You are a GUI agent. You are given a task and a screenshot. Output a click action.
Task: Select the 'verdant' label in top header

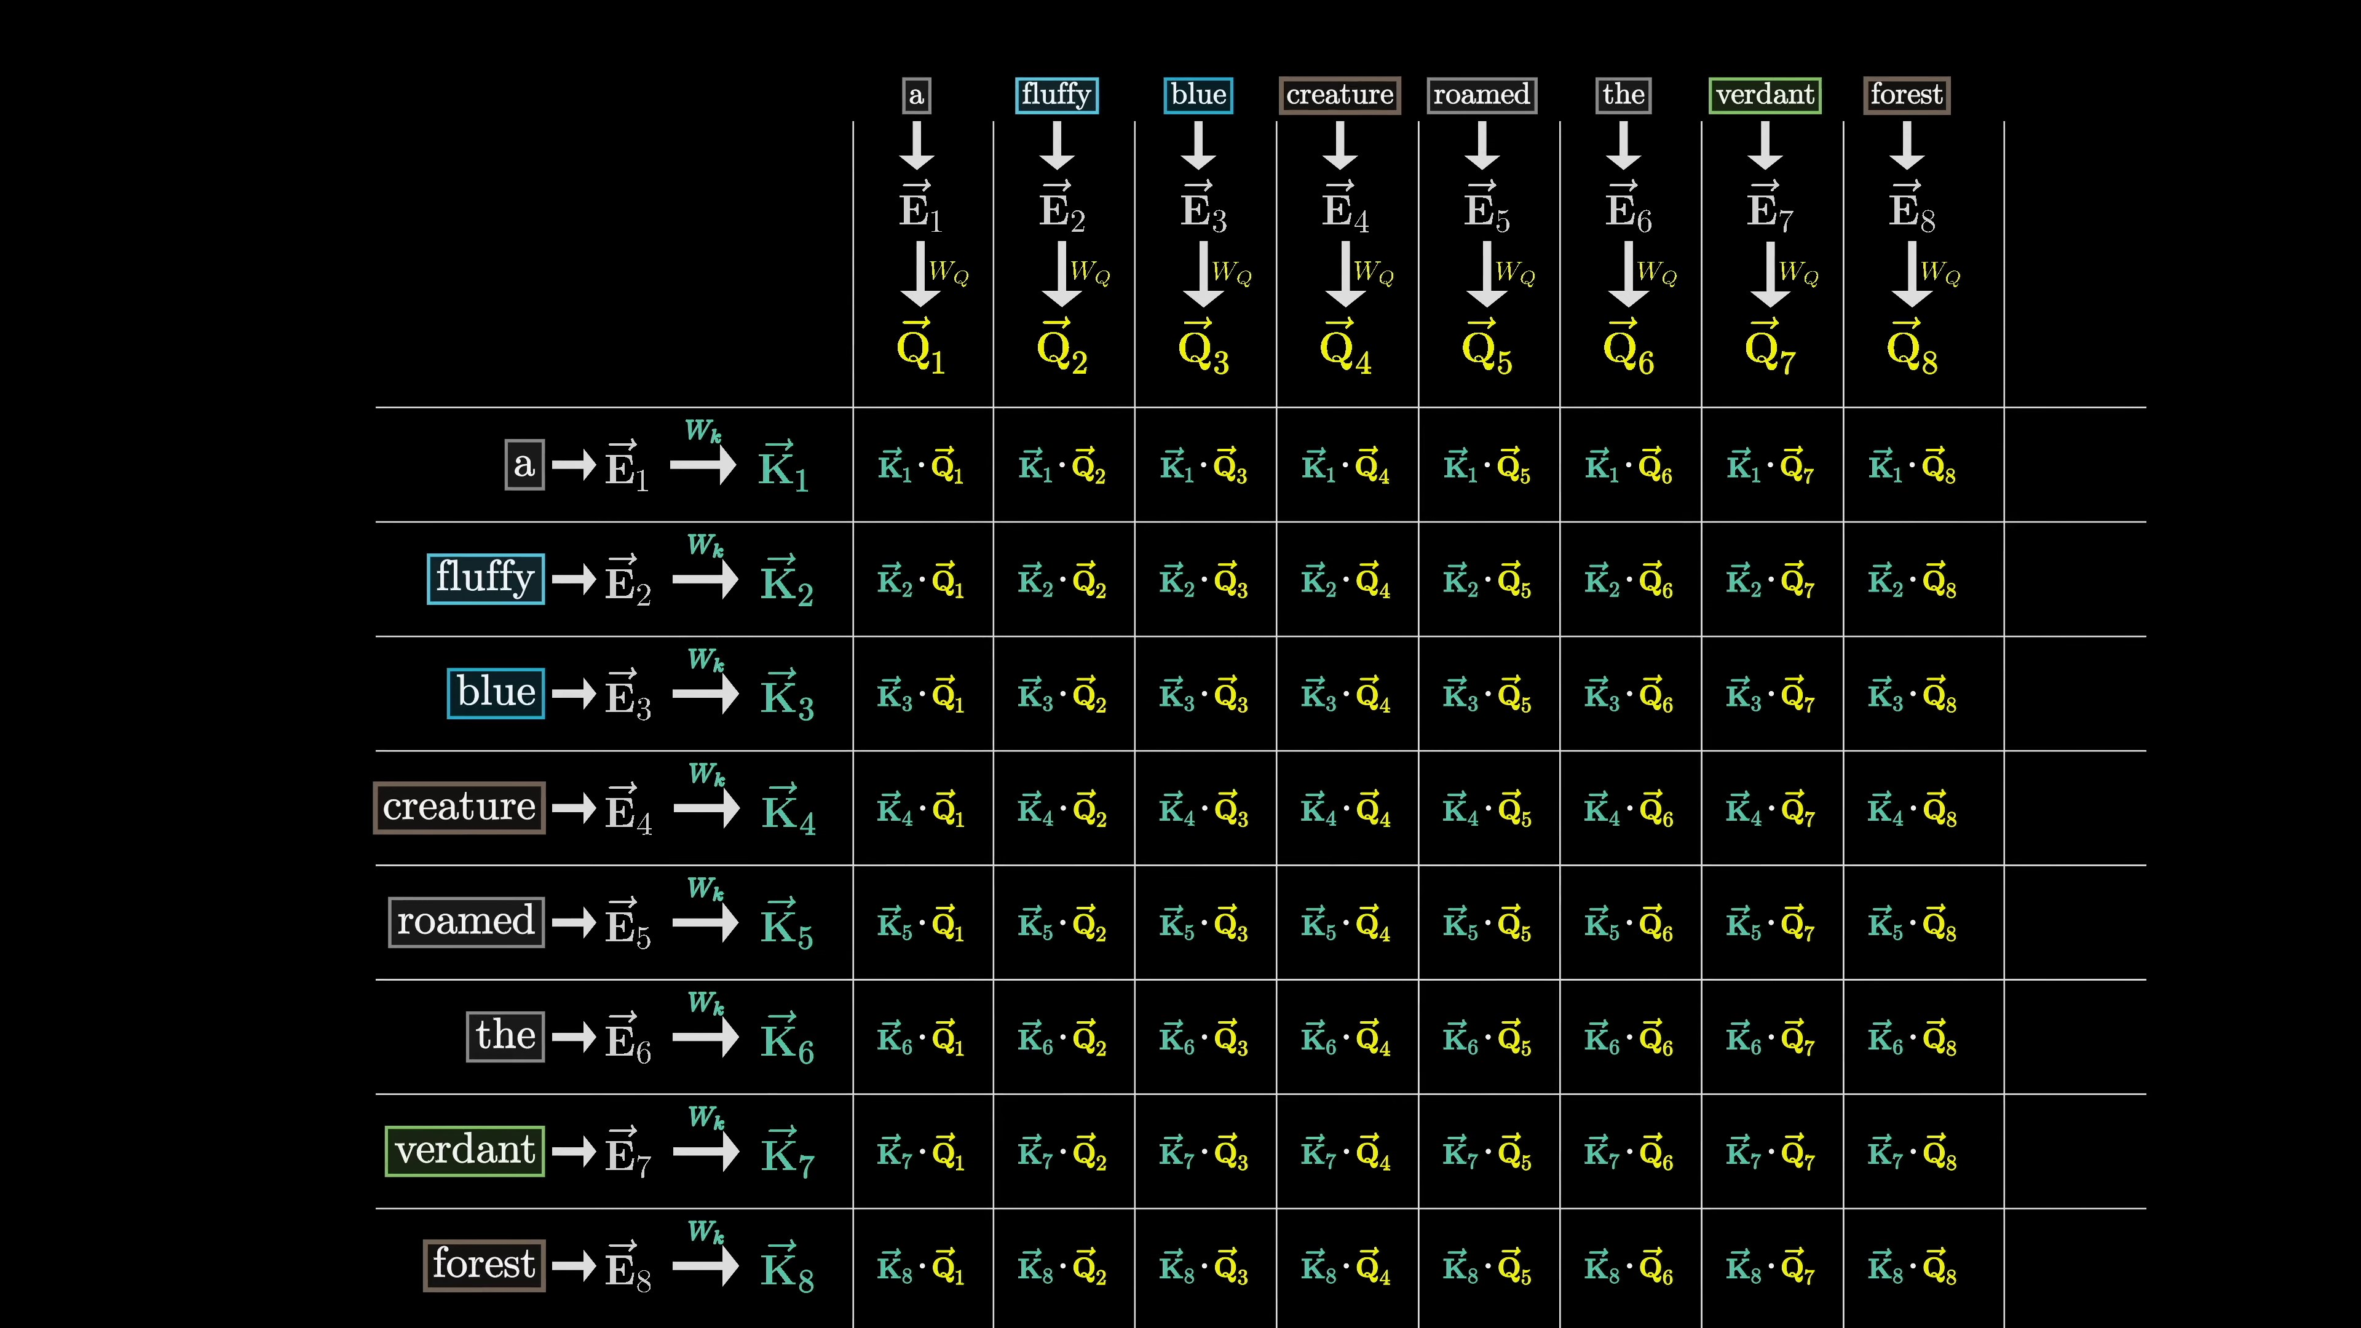[1765, 95]
